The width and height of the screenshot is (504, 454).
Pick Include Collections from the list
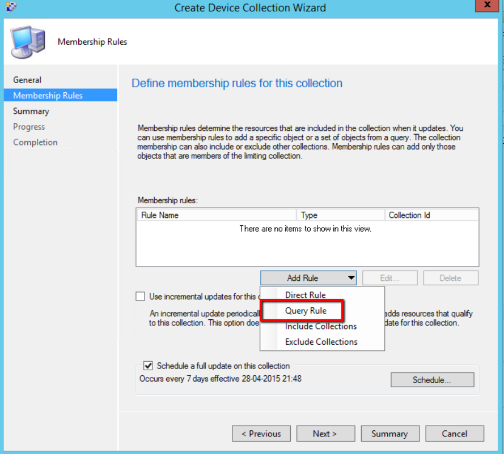pyautogui.click(x=321, y=326)
